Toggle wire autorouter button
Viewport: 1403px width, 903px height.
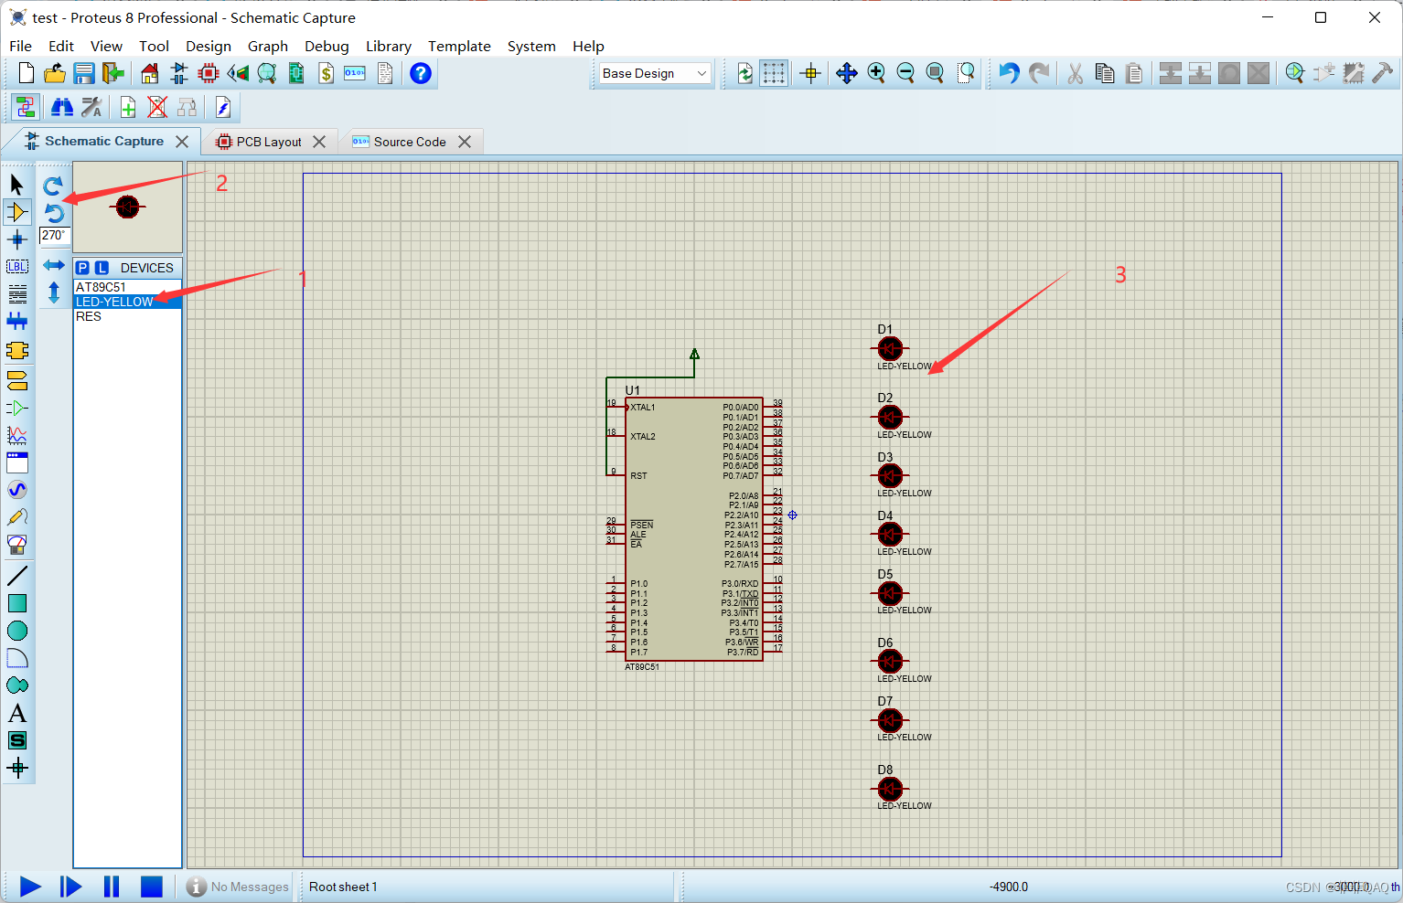pyautogui.click(x=26, y=108)
